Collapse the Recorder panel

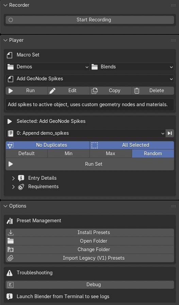tap(5, 5)
